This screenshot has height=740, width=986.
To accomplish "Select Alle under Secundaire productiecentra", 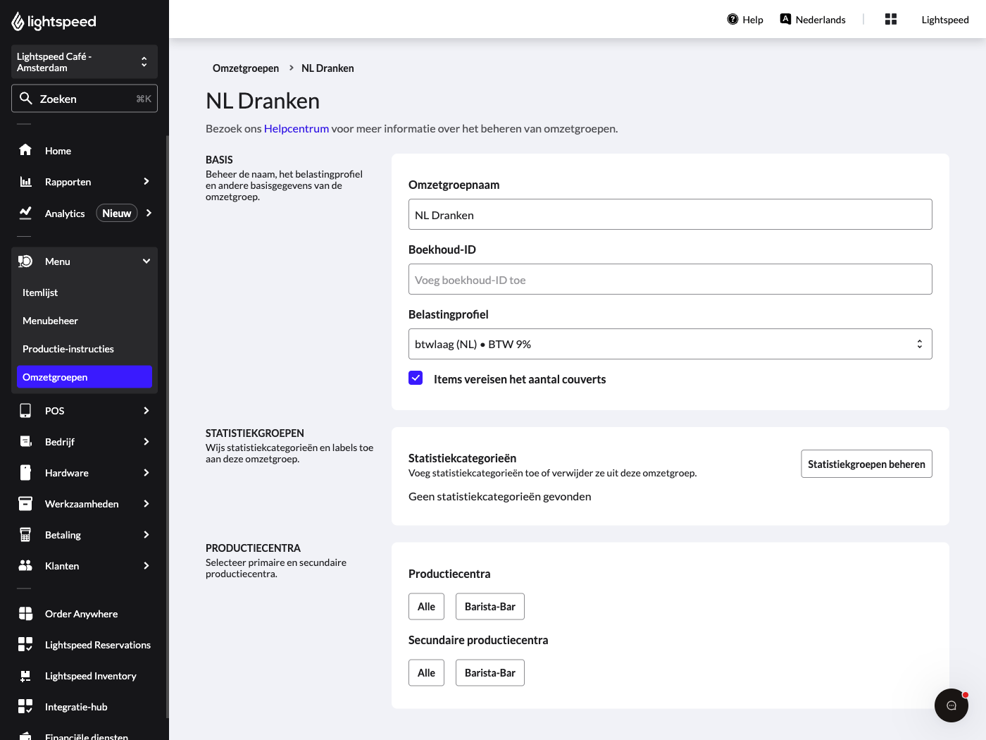I will (x=426, y=673).
